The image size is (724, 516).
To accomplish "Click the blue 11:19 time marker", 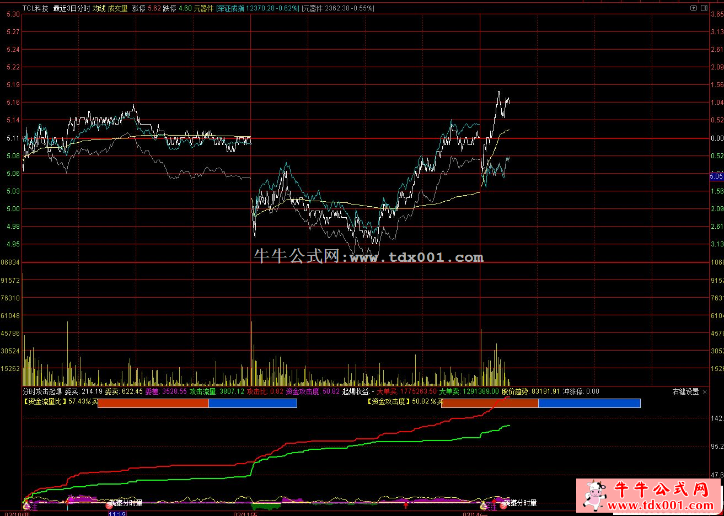I will pyautogui.click(x=117, y=514).
